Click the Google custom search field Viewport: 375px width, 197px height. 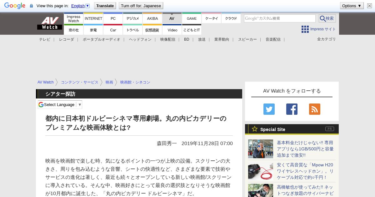pos(280,18)
